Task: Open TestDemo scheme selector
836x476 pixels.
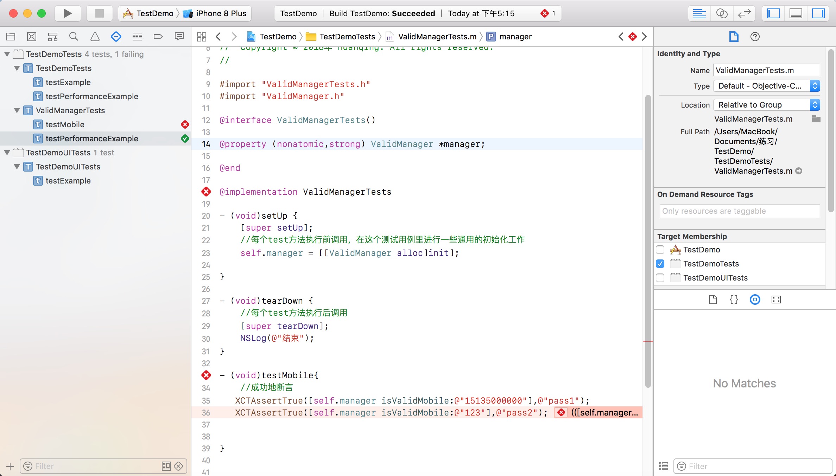Action: pyautogui.click(x=148, y=13)
